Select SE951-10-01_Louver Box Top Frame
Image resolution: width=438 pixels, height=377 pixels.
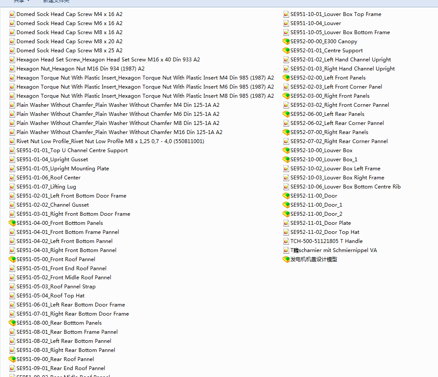pos(336,14)
